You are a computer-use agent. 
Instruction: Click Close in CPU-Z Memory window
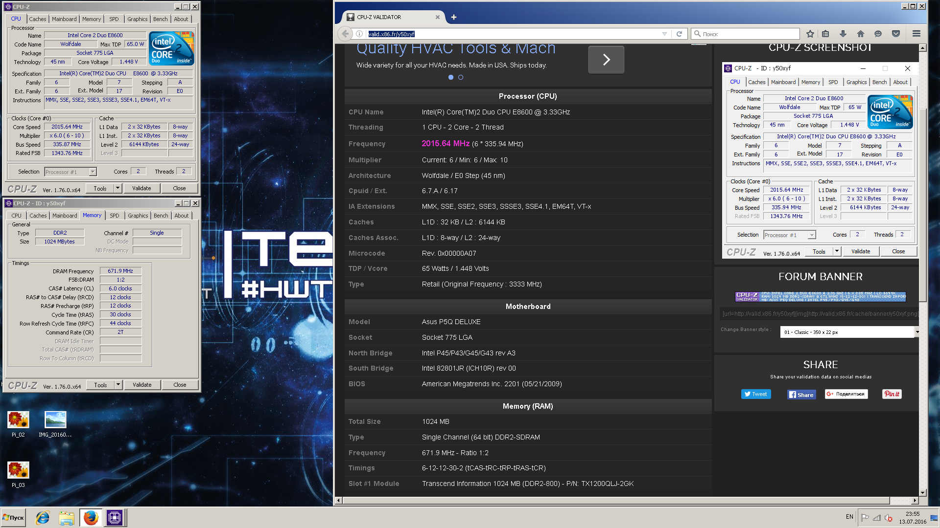pyautogui.click(x=180, y=385)
